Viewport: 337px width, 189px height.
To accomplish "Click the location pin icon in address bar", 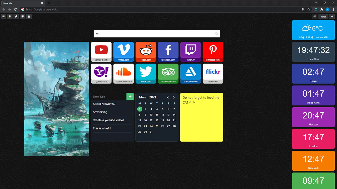I will point(303,9).
